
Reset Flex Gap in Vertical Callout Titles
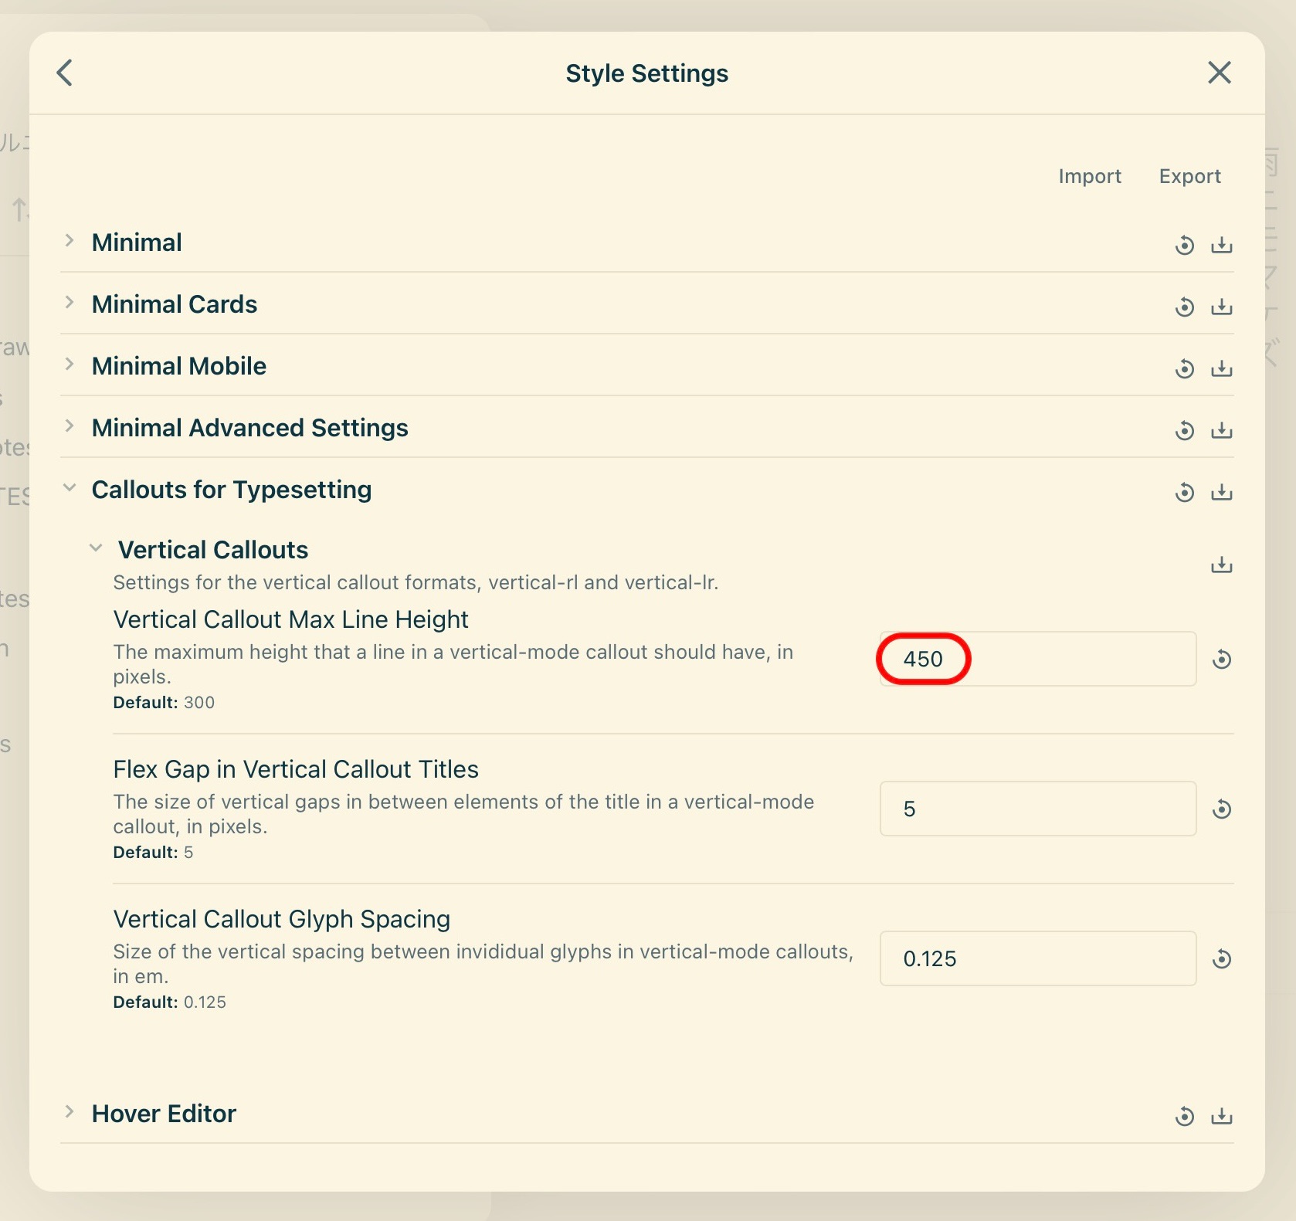click(x=1223, y=809)
